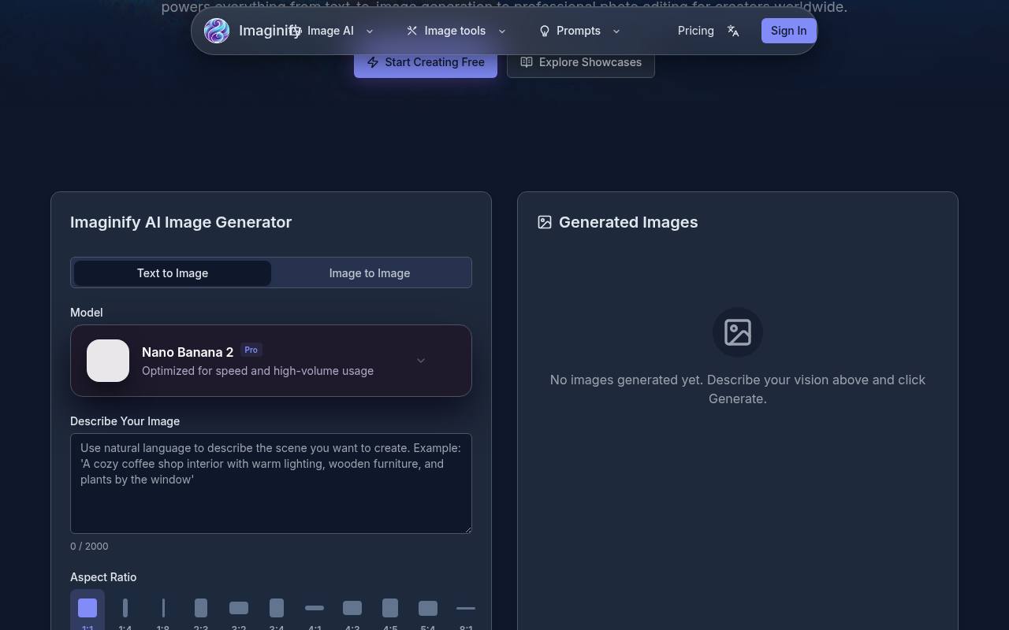The height and width of the screenshot is (630, 1009).
Task: Go to the Pricing page
Action: pos(695,31)
